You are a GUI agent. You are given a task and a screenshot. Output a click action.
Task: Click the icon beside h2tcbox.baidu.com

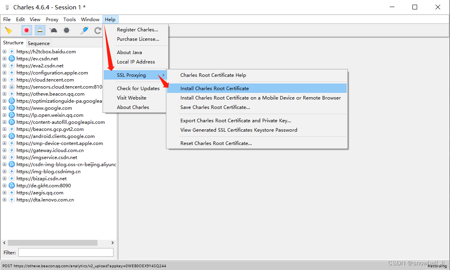click(x=12, y=52)
